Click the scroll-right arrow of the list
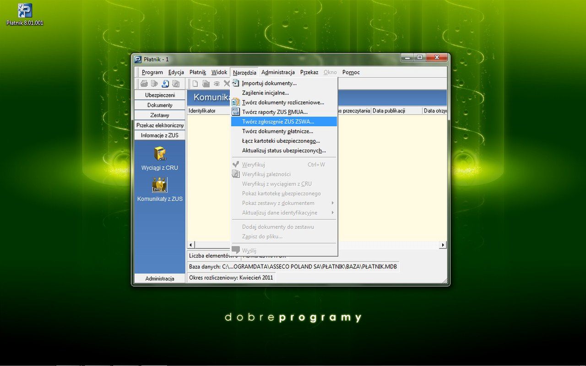The image size is (586, 366). 443,245
